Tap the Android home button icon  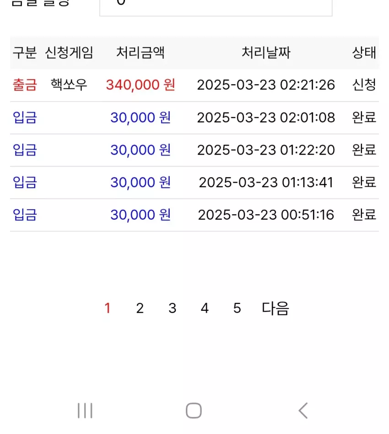coord(194,411)
